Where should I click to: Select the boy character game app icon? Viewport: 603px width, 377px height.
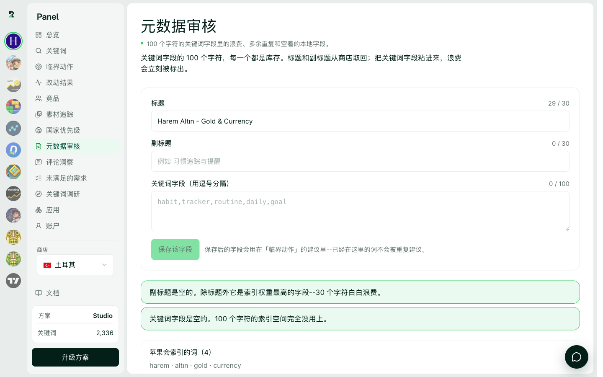coord(13,215)
